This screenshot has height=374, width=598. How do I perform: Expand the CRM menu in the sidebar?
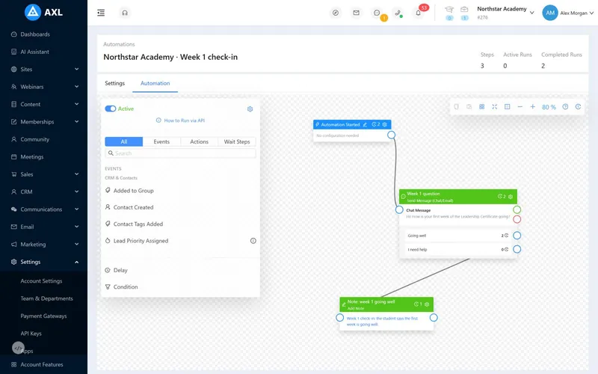(x=45, y=191)
